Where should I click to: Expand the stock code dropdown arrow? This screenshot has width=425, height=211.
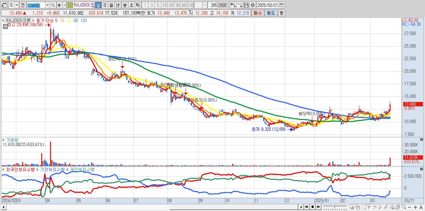tap(47, 5)
